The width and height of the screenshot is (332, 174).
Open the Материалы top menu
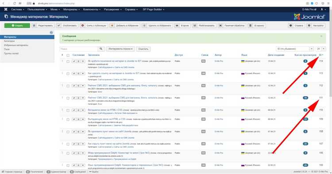pos(71,9)
